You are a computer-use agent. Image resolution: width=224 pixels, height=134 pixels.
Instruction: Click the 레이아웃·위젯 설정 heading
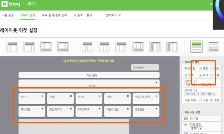pos(19,30)
